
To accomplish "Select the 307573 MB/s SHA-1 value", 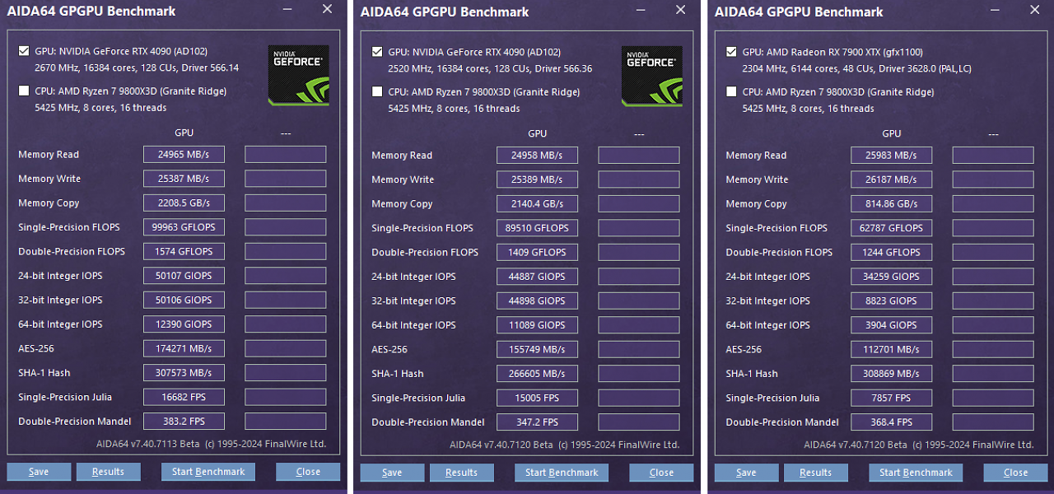I will [x=184, y=372].
